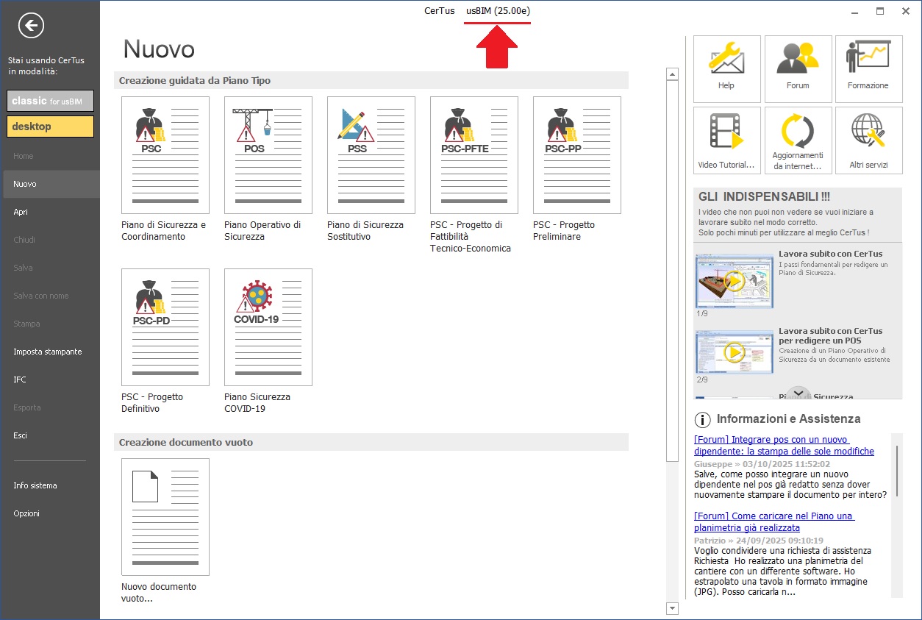Image resolution: width=922 pixels, height=620 pixels.
Task: Open the Help tile
Action: click(726, 68)
